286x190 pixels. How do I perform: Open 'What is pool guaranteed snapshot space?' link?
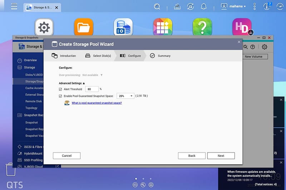coord(97,103)
